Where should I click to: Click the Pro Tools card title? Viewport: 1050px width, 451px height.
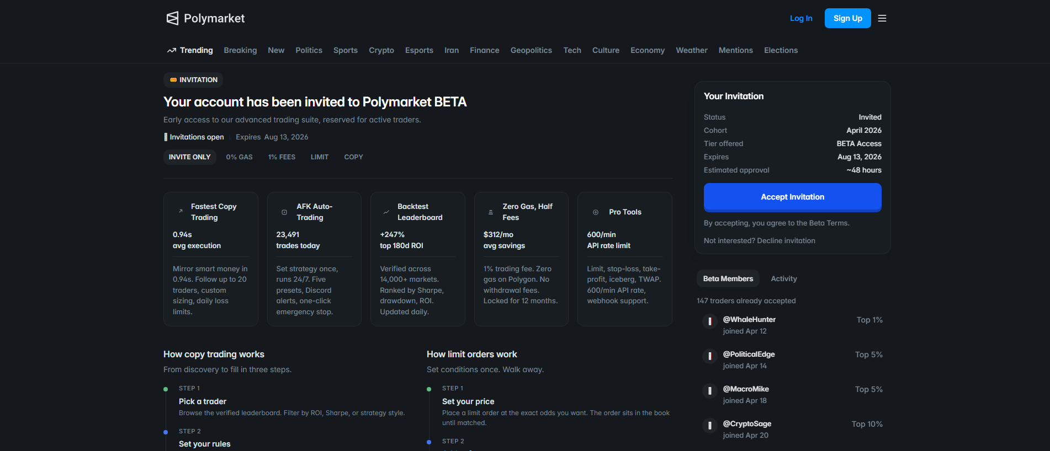coord(625,212)
